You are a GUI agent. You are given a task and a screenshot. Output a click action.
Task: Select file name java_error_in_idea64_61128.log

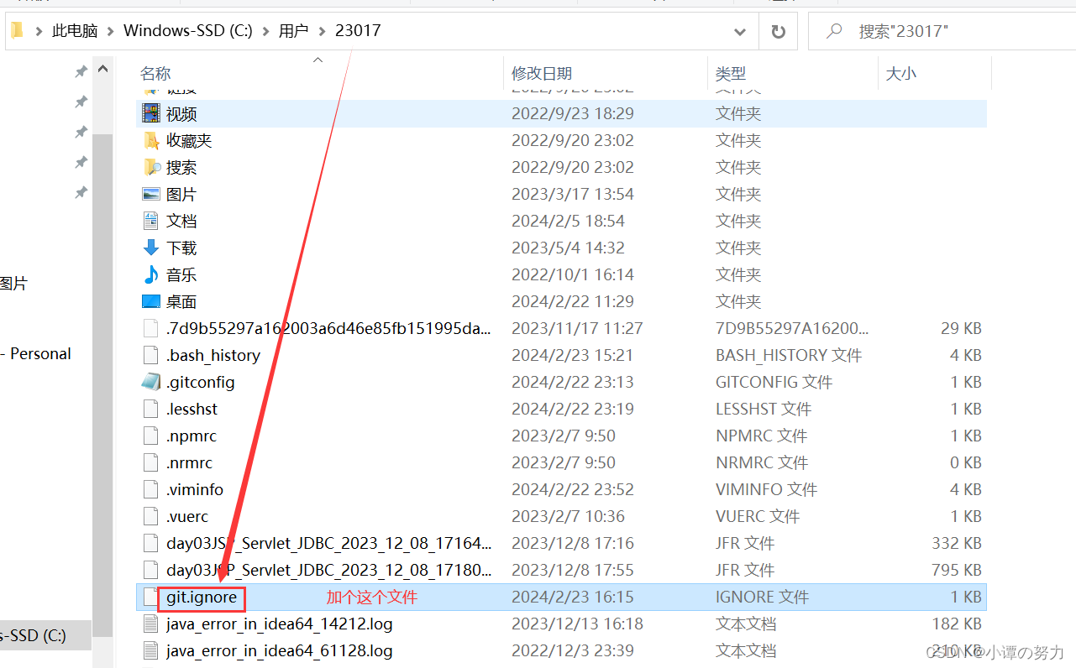pos(280,650)
